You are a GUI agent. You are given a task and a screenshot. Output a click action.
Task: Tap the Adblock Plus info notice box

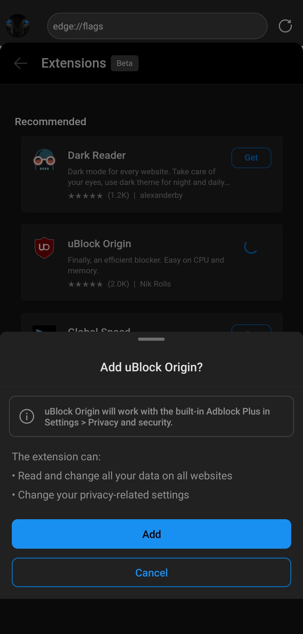(151, 416)
